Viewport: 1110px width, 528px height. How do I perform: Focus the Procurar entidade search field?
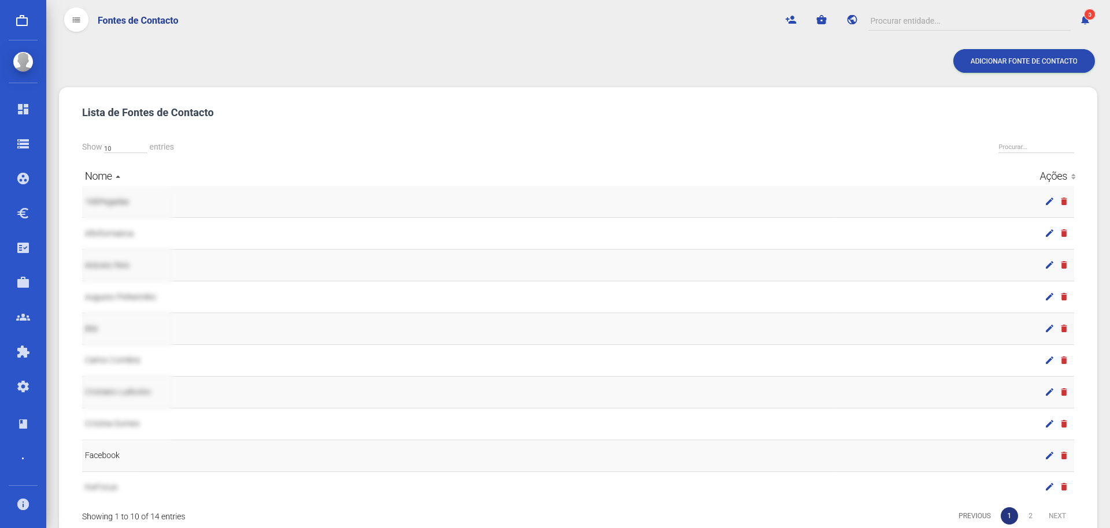click(969, 21)
